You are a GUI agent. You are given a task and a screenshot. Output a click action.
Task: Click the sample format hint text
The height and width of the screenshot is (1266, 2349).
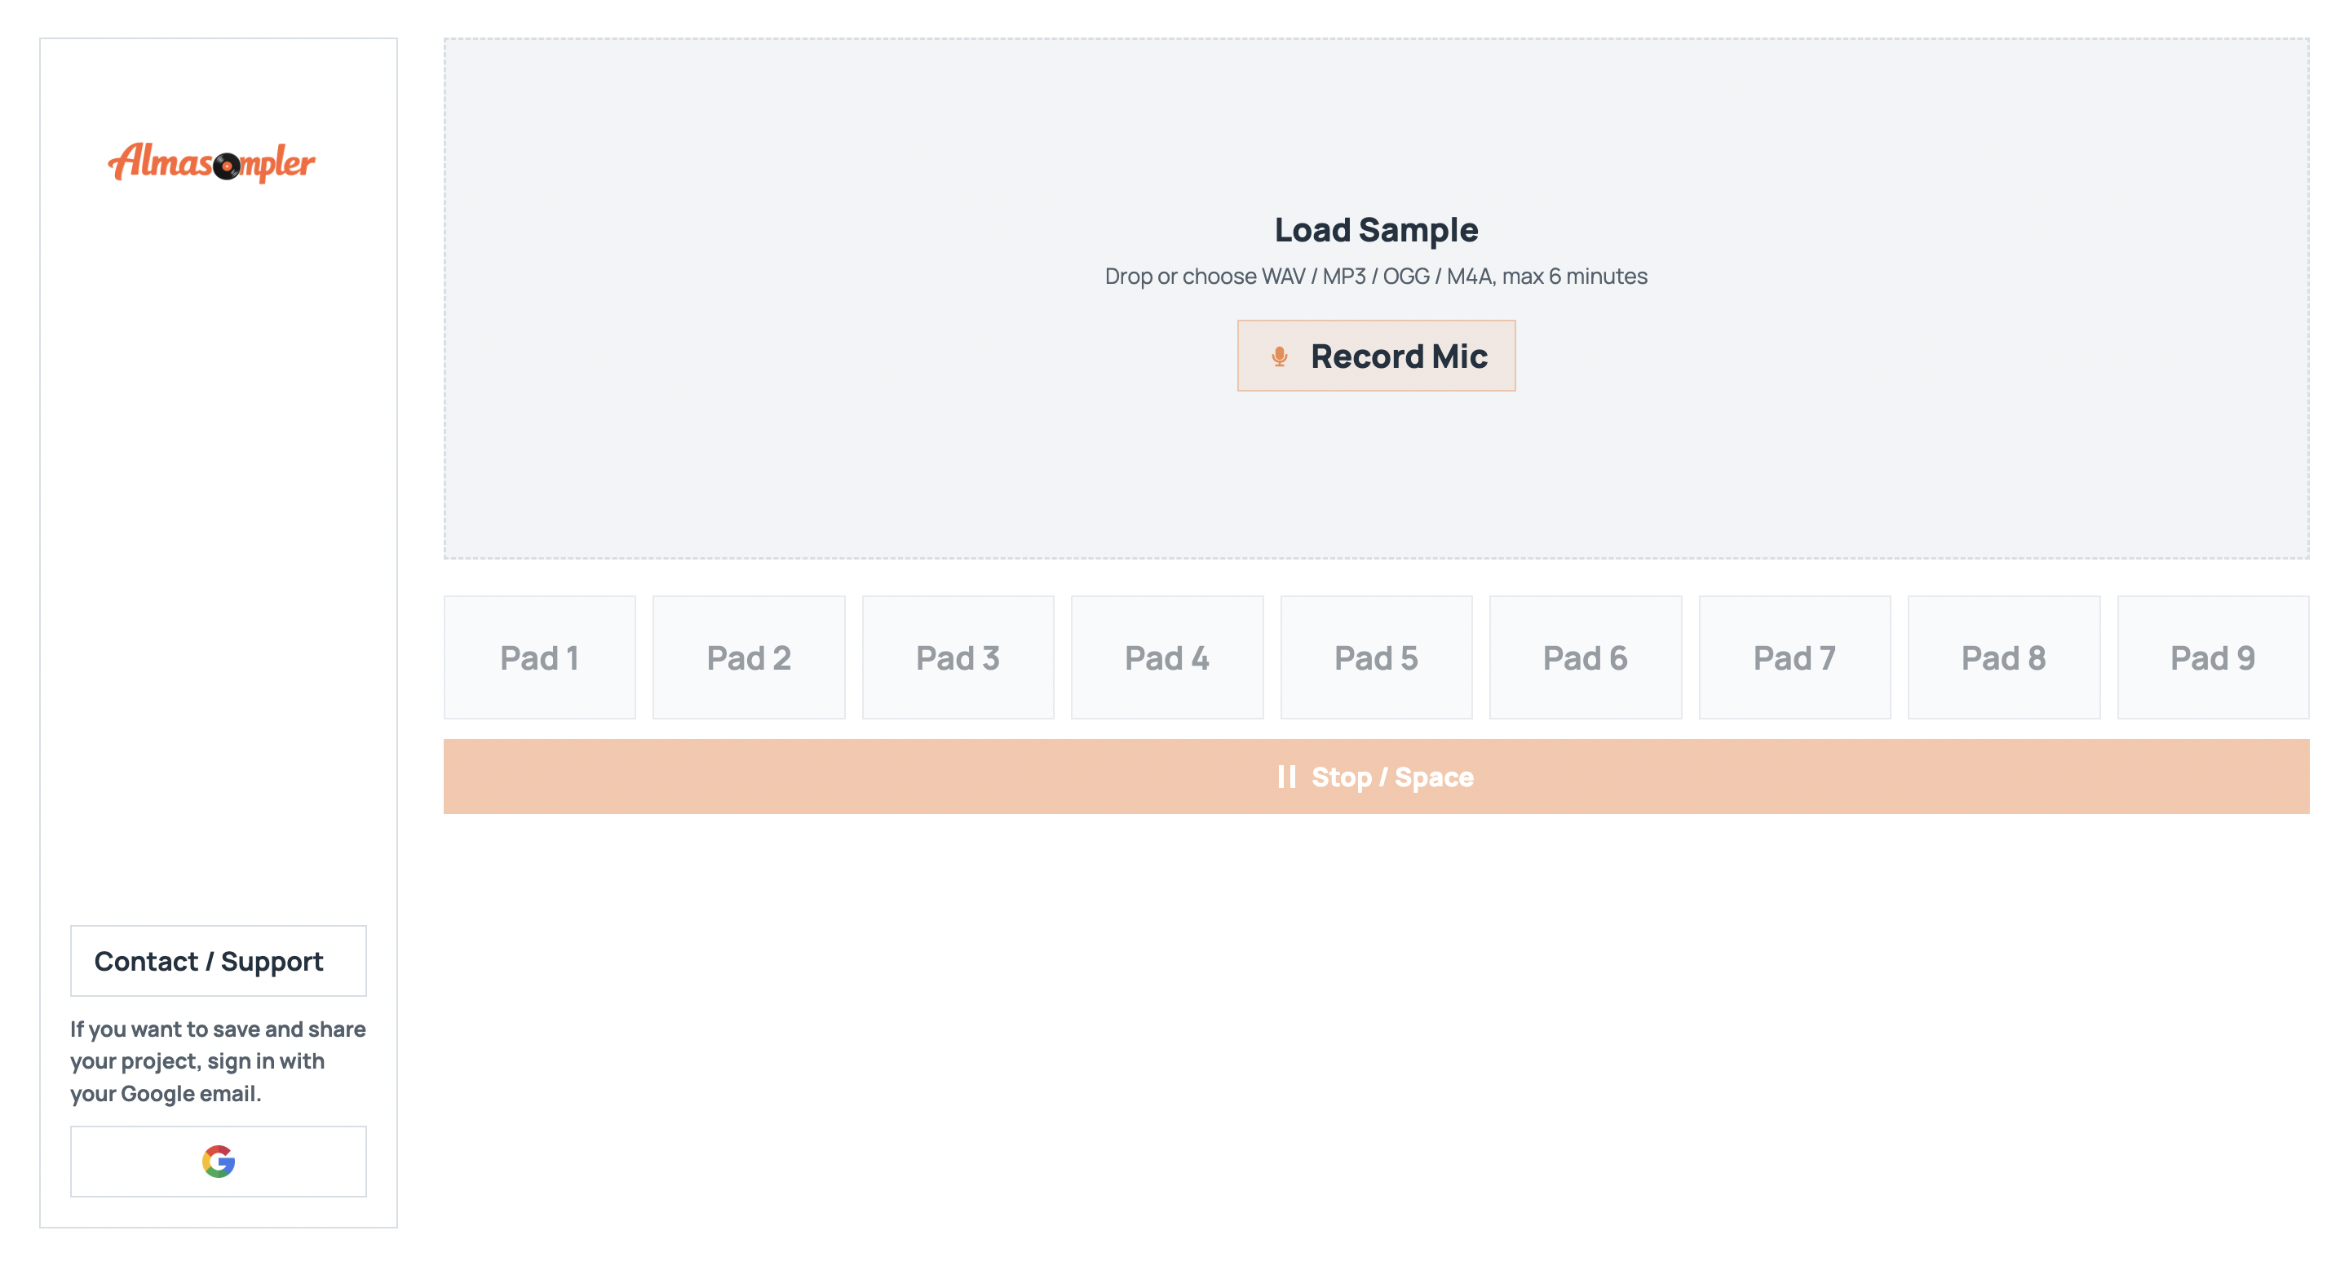point(1375,277)
